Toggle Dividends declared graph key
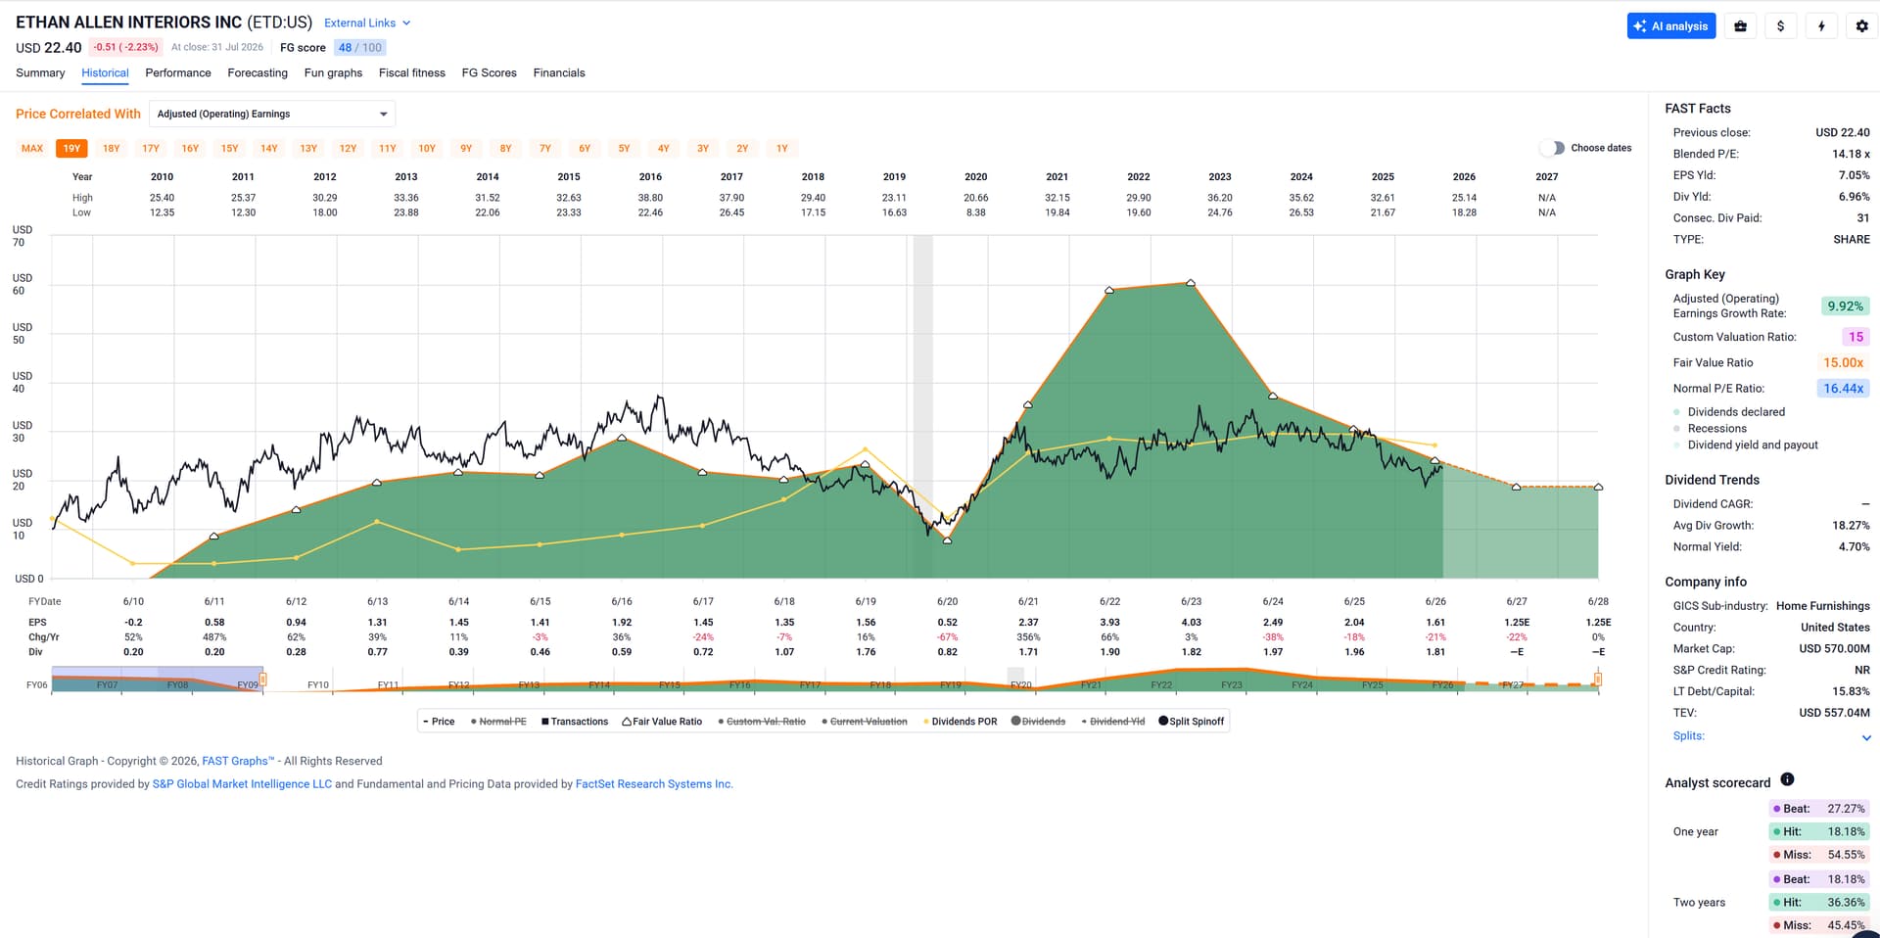Image resolution: width=1880 pixels, height=938 pixels. click(1729, 412)
